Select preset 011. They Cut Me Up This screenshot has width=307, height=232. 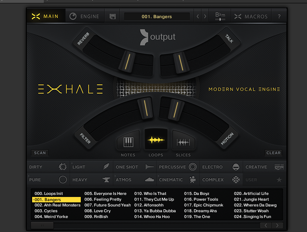click(154, 199)
